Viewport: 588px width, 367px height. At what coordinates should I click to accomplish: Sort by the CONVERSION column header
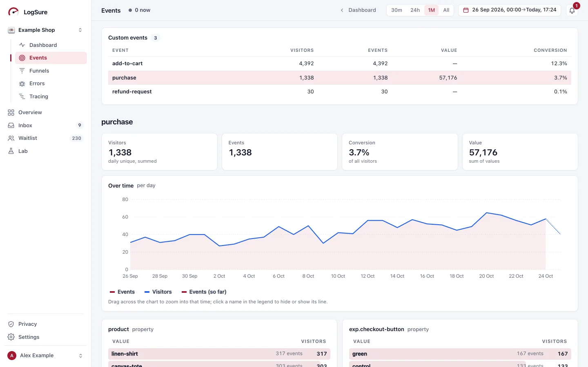(550, 51)
